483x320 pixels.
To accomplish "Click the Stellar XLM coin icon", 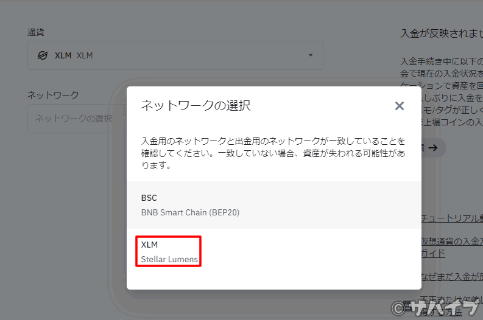I will pyautogui.click(x=43, y=55).
